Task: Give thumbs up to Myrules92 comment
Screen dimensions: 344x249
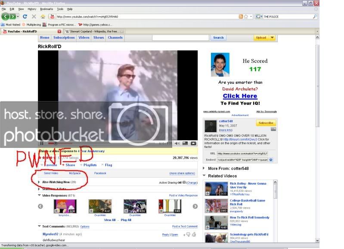Action: pos(194,234)
